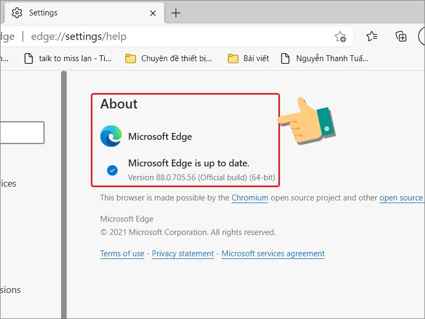The width and height of the screenshot is (425, 319).
Task: Open the Favorites list icon
Action: [x=371, y=36]
